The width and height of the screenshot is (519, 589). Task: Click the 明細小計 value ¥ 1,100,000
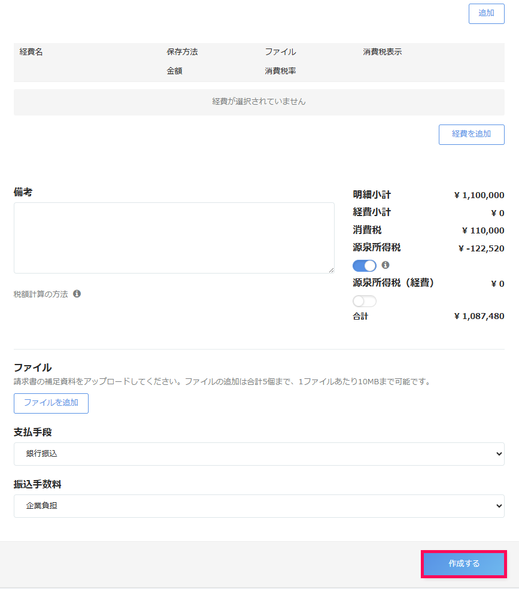[479, 195]
